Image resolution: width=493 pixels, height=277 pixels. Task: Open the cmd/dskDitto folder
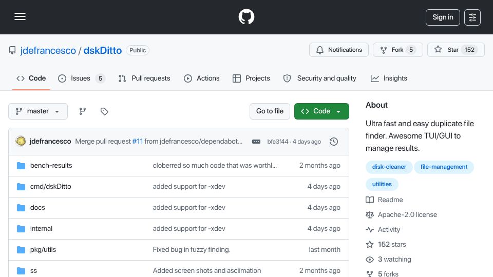pos(51,187)
